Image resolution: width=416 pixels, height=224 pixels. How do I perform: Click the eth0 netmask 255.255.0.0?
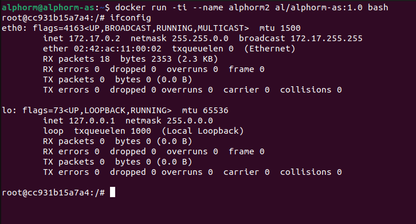click(x=200, y=38)
